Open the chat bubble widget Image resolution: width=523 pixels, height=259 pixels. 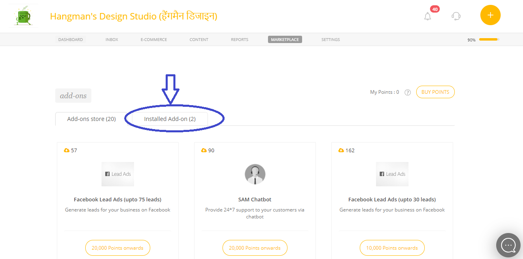(508, 245)
